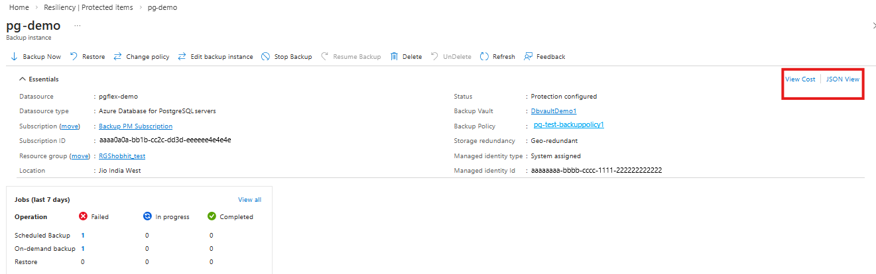The height and width of the screenshot is (274, 876).
Task: Open Resiliency | Protected items breadcrumb
Action: point(90,7)
